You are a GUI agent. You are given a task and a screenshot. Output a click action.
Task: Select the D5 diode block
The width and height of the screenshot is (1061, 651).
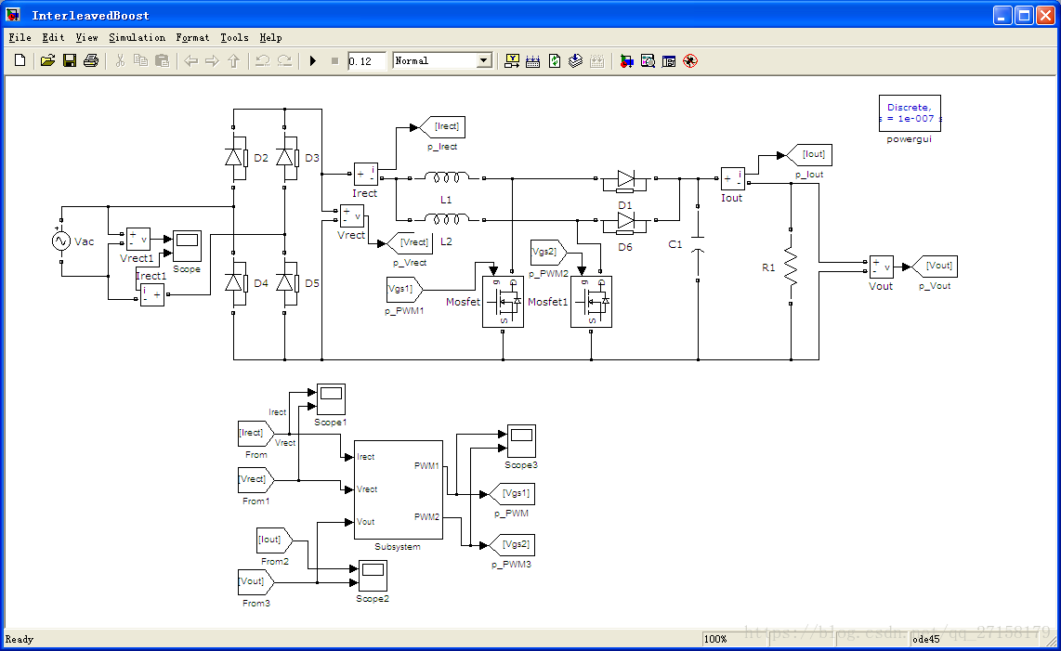coord(285,282)
